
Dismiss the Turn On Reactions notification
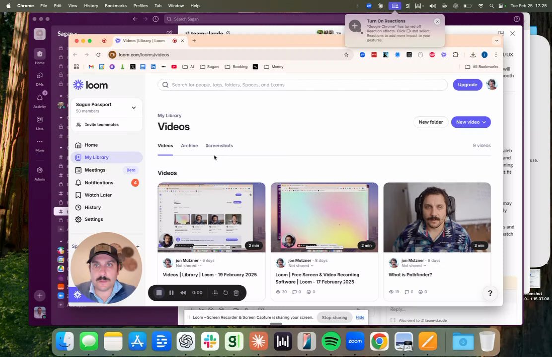[x=437, y=22]
